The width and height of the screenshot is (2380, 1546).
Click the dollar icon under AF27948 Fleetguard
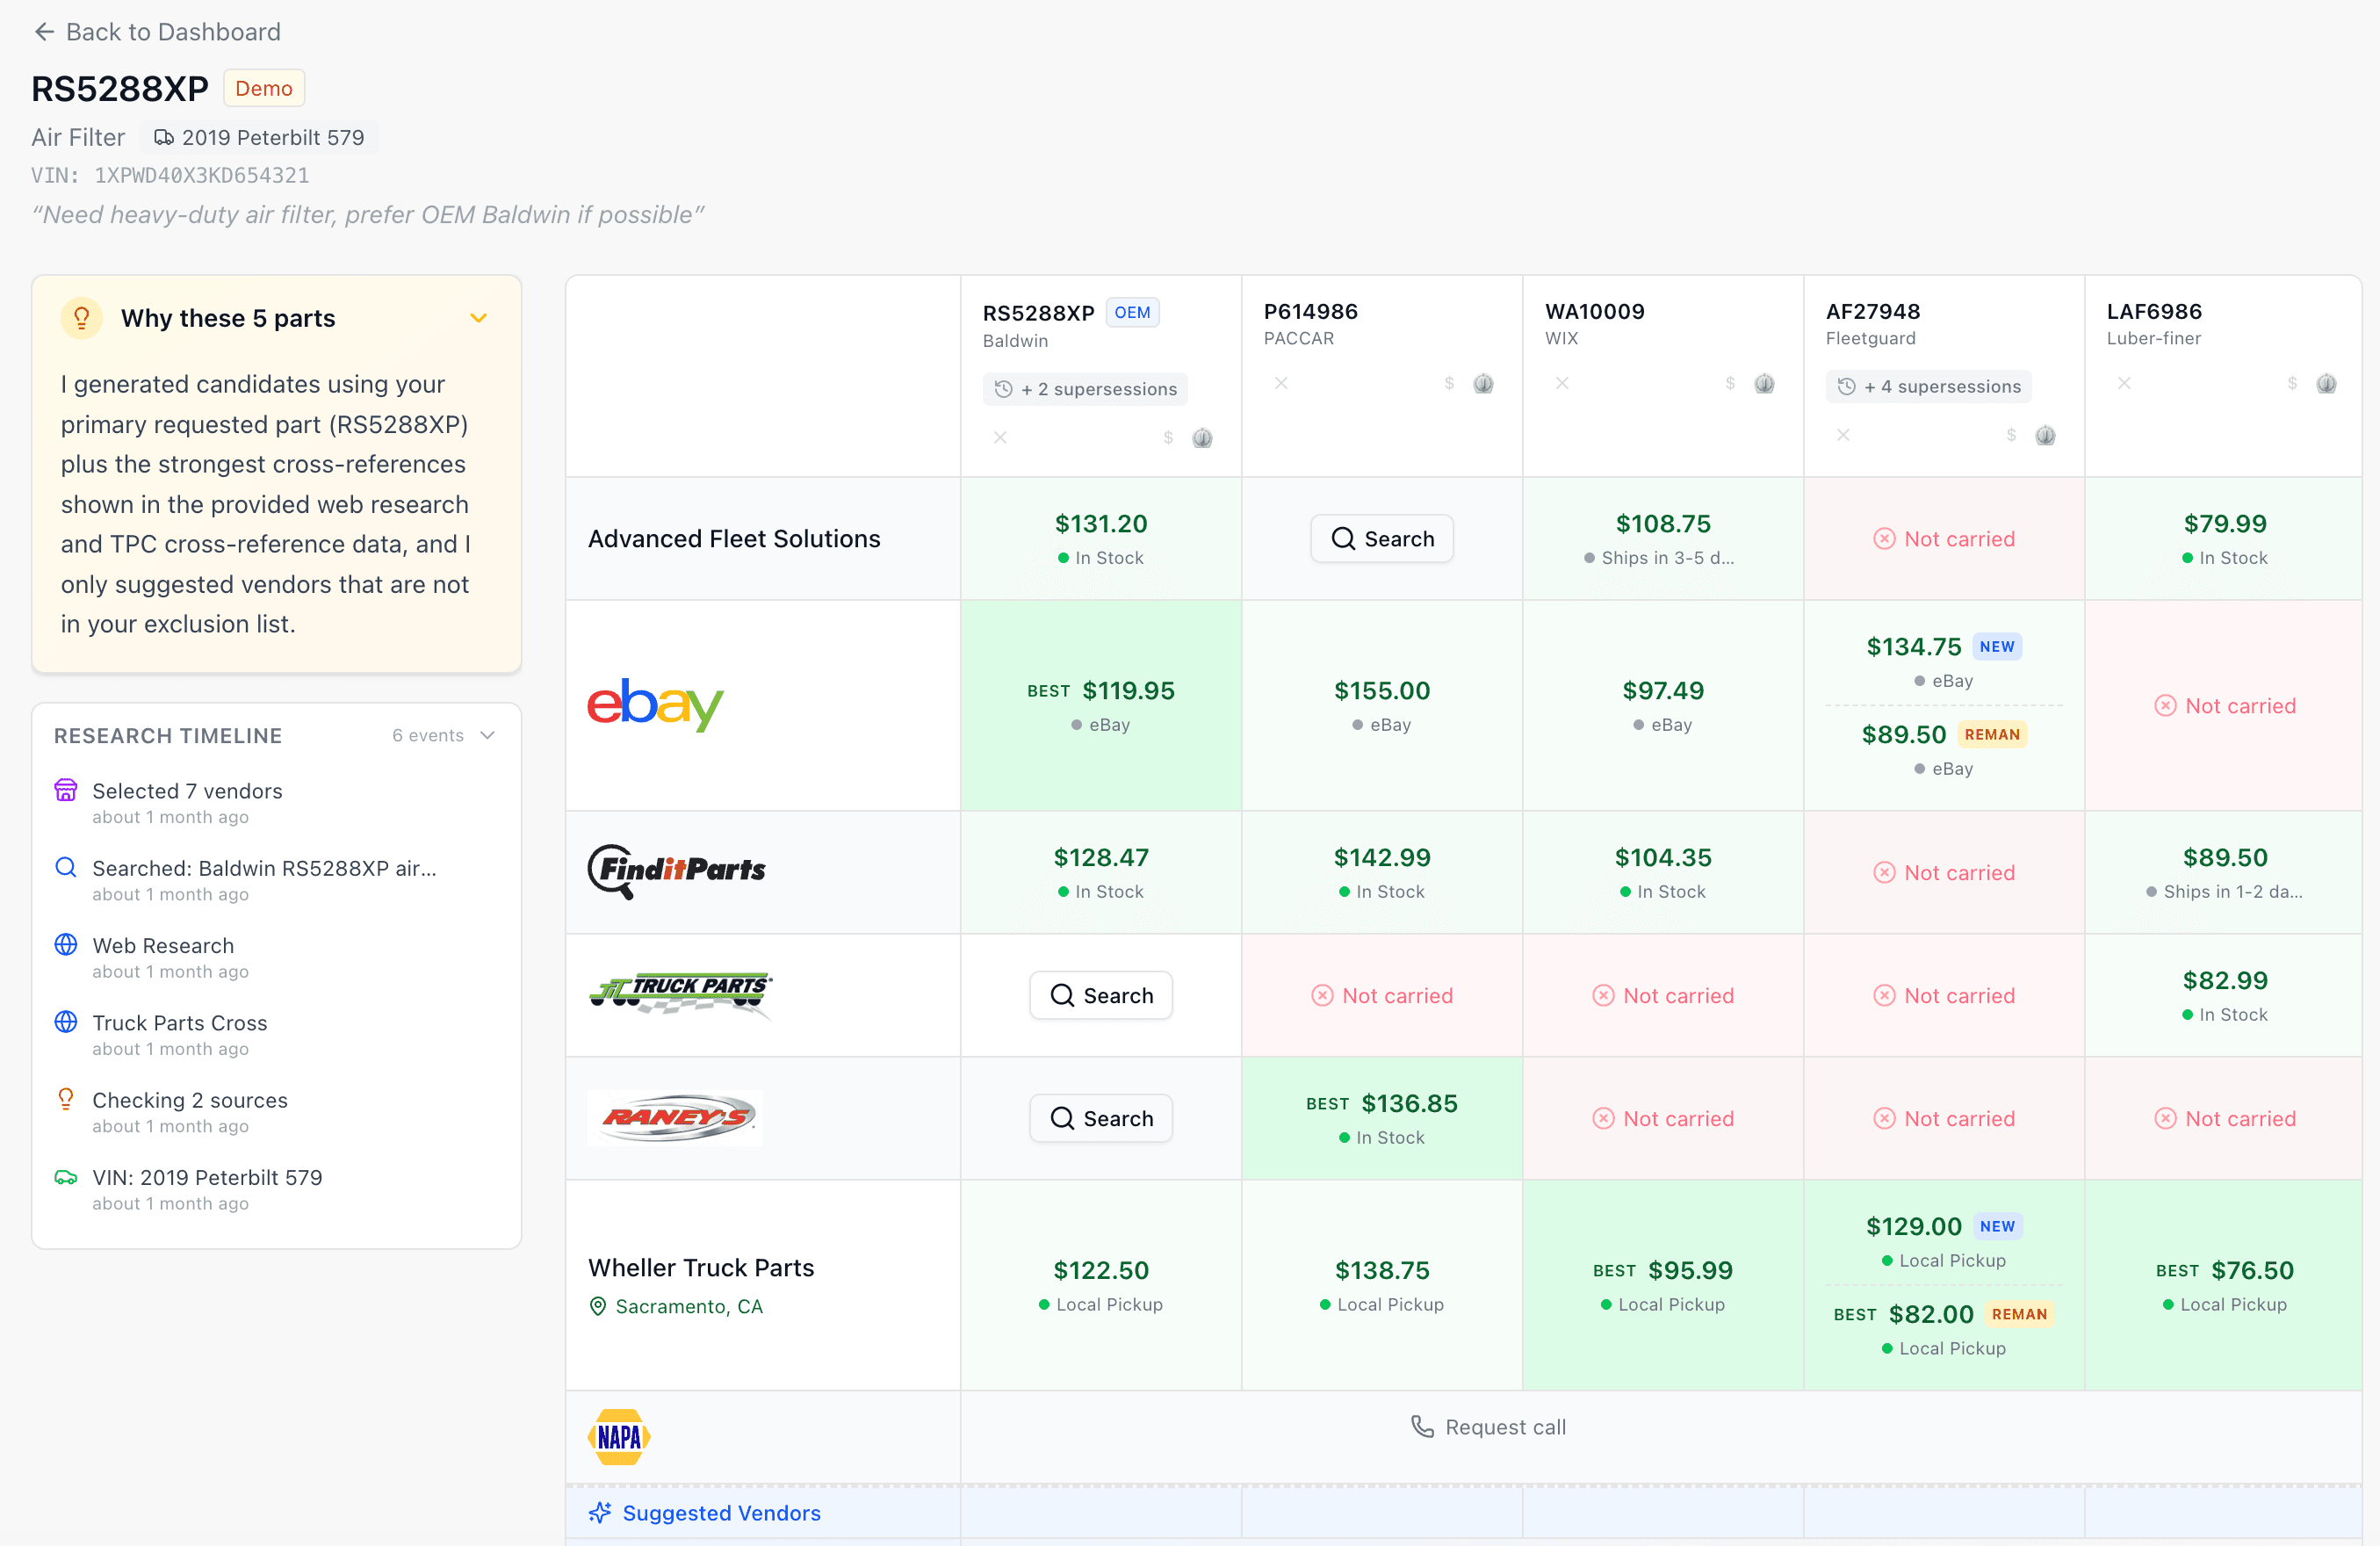(2011, 435)
